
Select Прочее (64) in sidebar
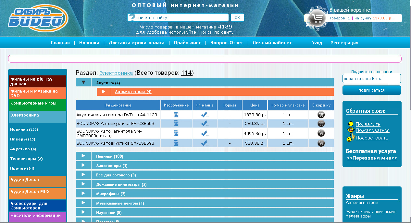click(22, 168)
